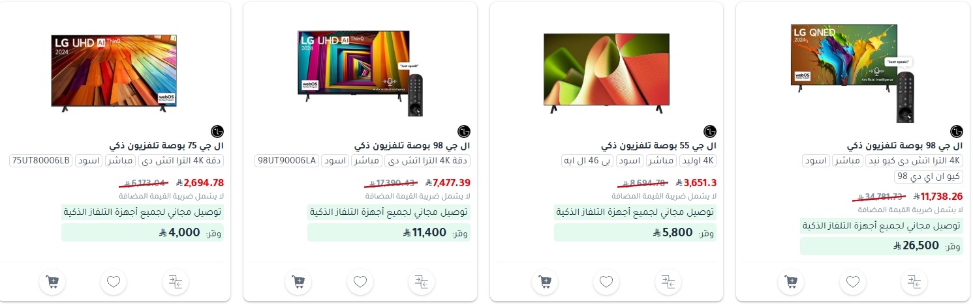Add the LG 55 inch OLED TV to cart

pyautogui.click(x=545, y=282)
